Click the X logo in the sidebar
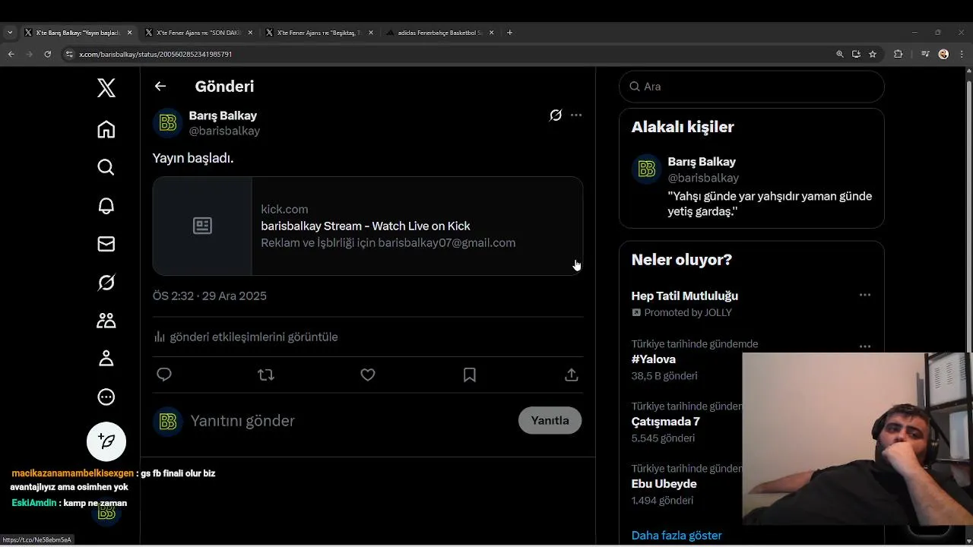Screen dimensions: 973x547 (x=106, y=88)
